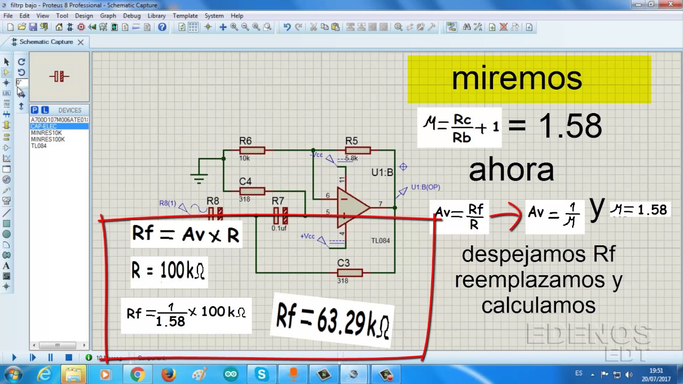The image size is (683, 384).
Task: Open the Design menu
Action: coord(84,15)
